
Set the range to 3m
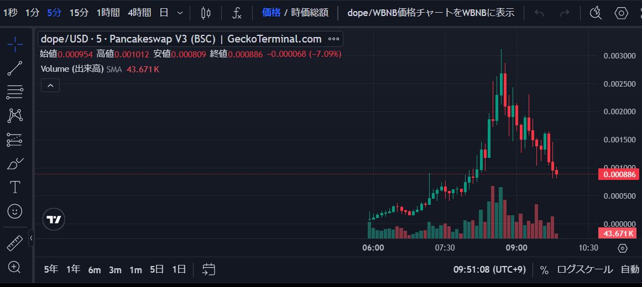[116, 269]
